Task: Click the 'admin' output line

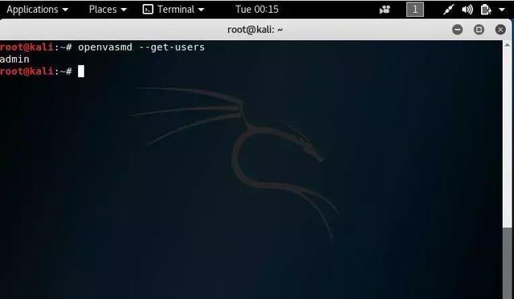Action: tap(14, 59)
